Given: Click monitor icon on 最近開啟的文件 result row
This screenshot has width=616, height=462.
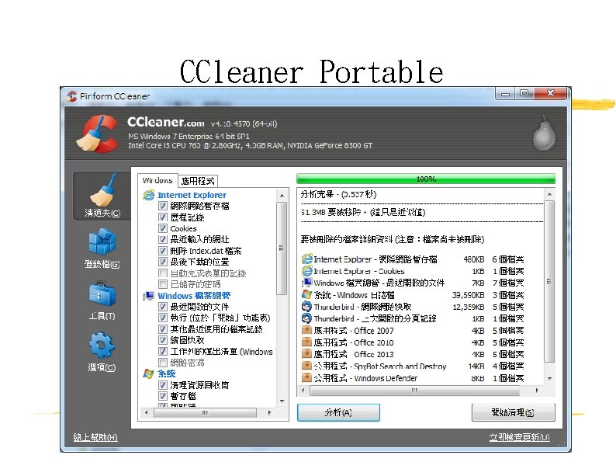Looking at the screenshot, I should pos(306,283).
